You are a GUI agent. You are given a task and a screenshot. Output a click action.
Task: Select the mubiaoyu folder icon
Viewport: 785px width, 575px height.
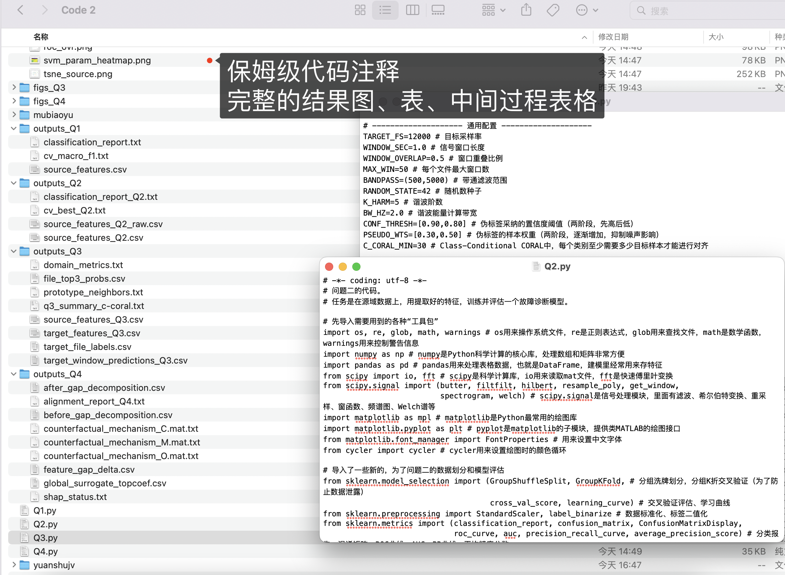25,115
